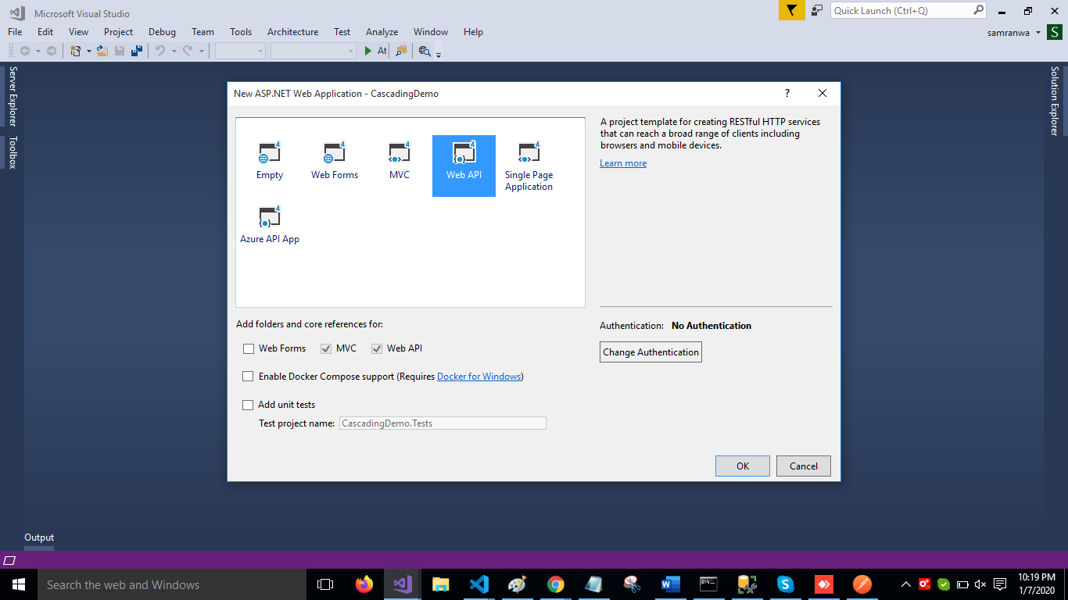Expand the solution configurations dropdown in toolbar
The width and height of the screenshot is (1068, 600).
click(240, 51)
